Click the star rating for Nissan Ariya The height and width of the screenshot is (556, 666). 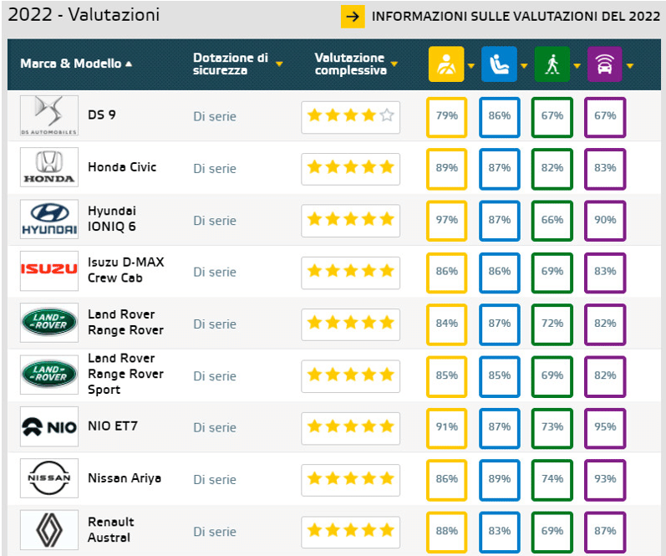pos(350,481)
